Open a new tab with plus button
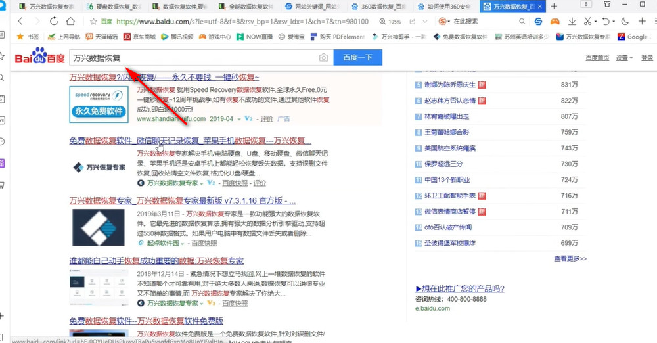The image size is (657, 343). 554,7
